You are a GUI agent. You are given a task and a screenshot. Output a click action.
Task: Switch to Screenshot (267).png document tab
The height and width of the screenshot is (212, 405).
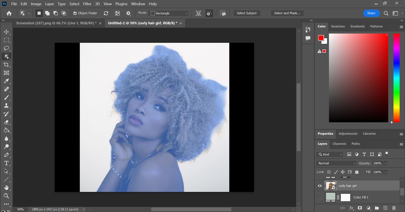56,23
